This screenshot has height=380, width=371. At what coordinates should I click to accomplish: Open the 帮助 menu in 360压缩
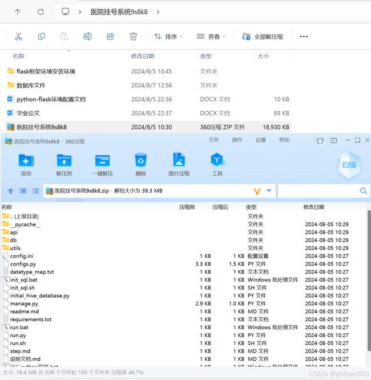tap(284, 140)
